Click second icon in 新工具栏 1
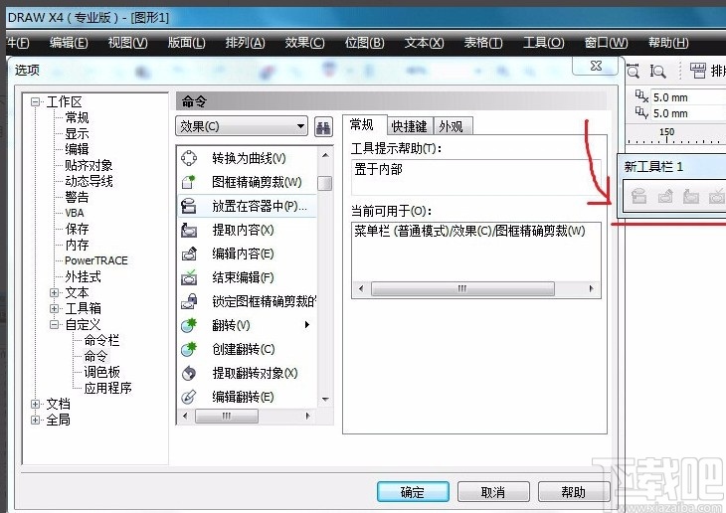 click(665, 196)
